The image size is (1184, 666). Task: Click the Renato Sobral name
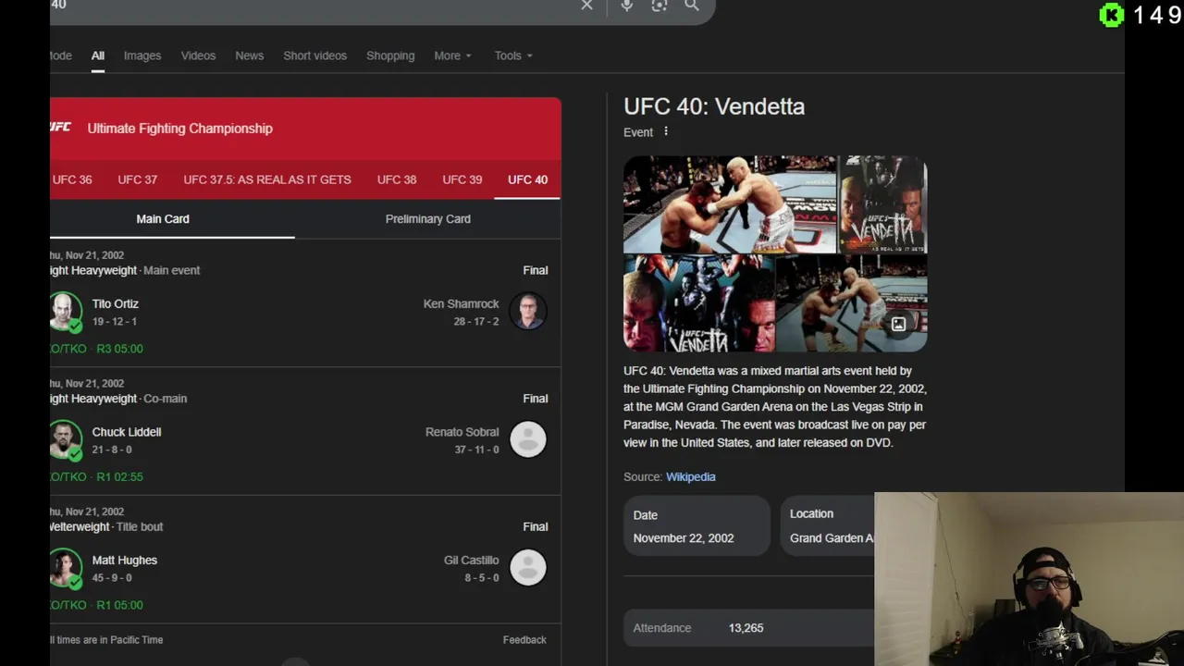pyautogui.click(x=462, y=432)
